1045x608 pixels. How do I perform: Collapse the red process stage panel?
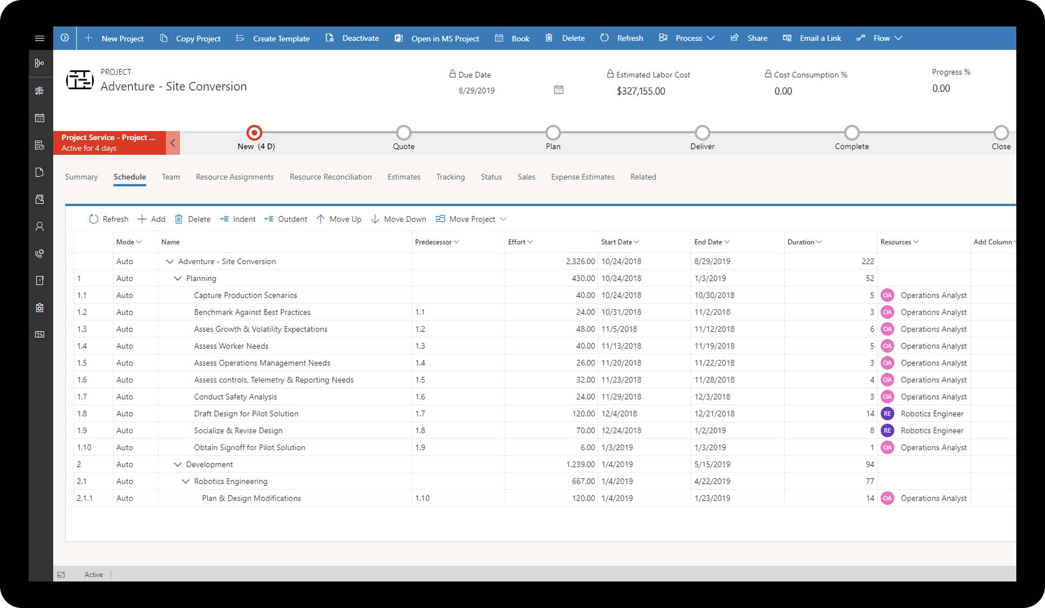(x=173, y=143)
